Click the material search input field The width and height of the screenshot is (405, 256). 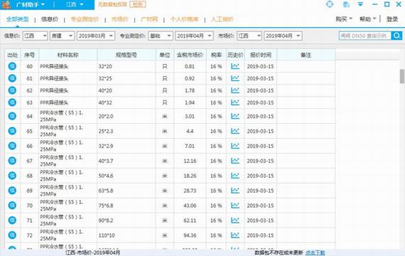pyautogui.click(x=365, y=36)
